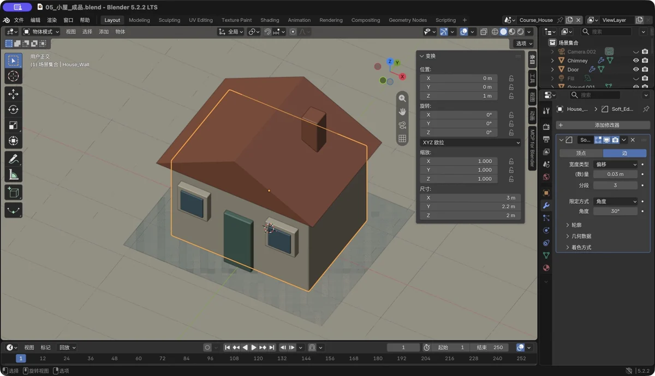Open the Modifiers wrench properties tab
Viewport: 655px width, 376px height.
click(x=546, y=205)
